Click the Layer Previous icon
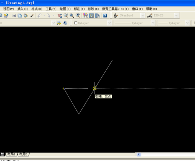 pyautogui.click(x=65, y=23)
